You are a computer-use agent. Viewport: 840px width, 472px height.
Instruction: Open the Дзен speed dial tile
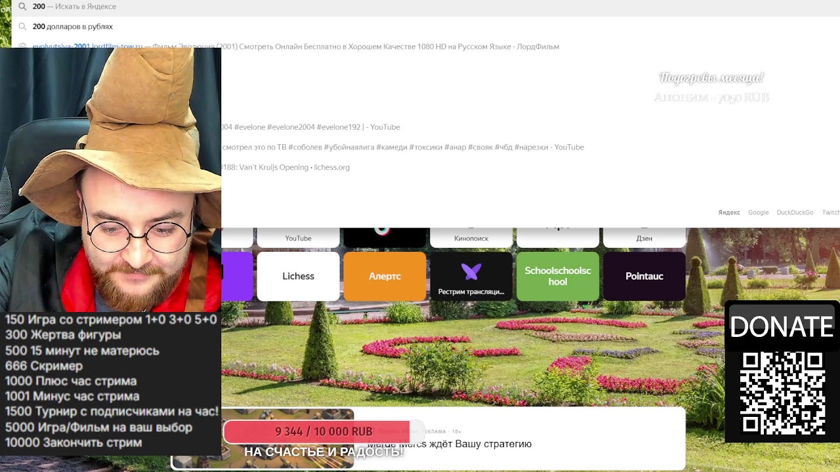click(x=644, y=237)
